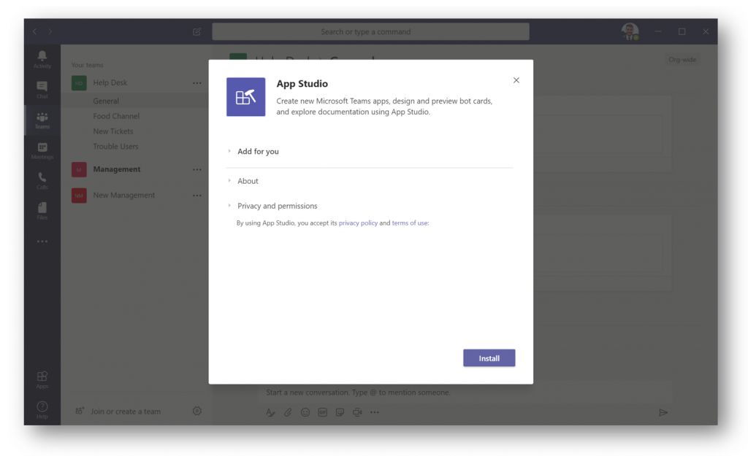Click the App Studio logo tile

pos(245,97)
